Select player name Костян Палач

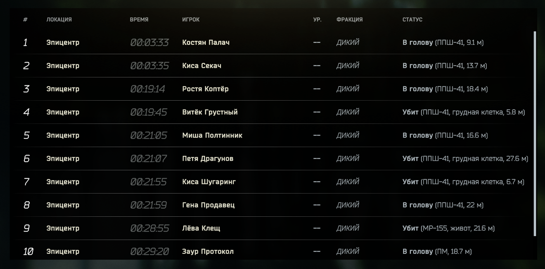(x=206, y=42)
